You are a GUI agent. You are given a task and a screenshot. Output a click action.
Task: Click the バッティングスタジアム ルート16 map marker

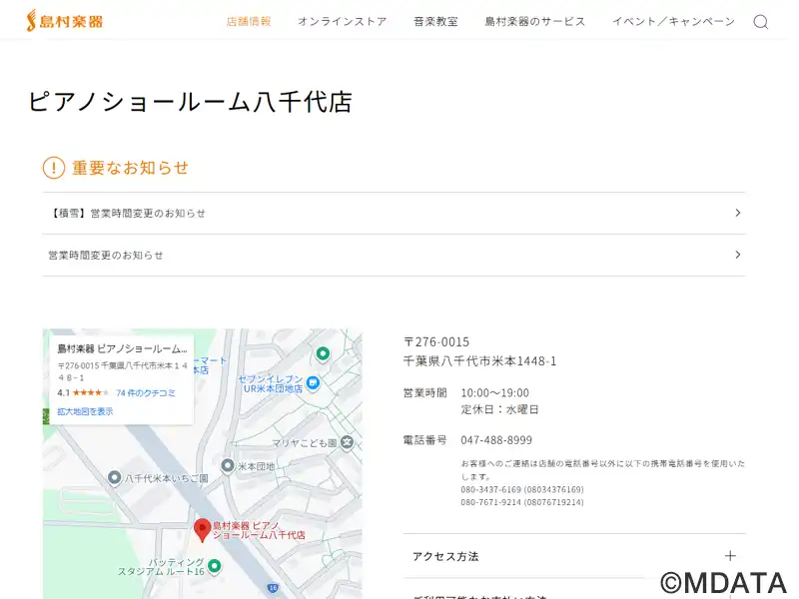point(214,566)
